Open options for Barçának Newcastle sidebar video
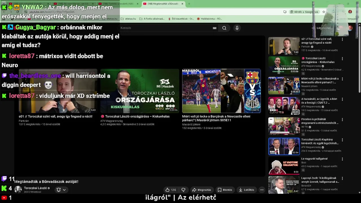The width and height of the screenshot is (361, 203). click(x=342, y=79)
